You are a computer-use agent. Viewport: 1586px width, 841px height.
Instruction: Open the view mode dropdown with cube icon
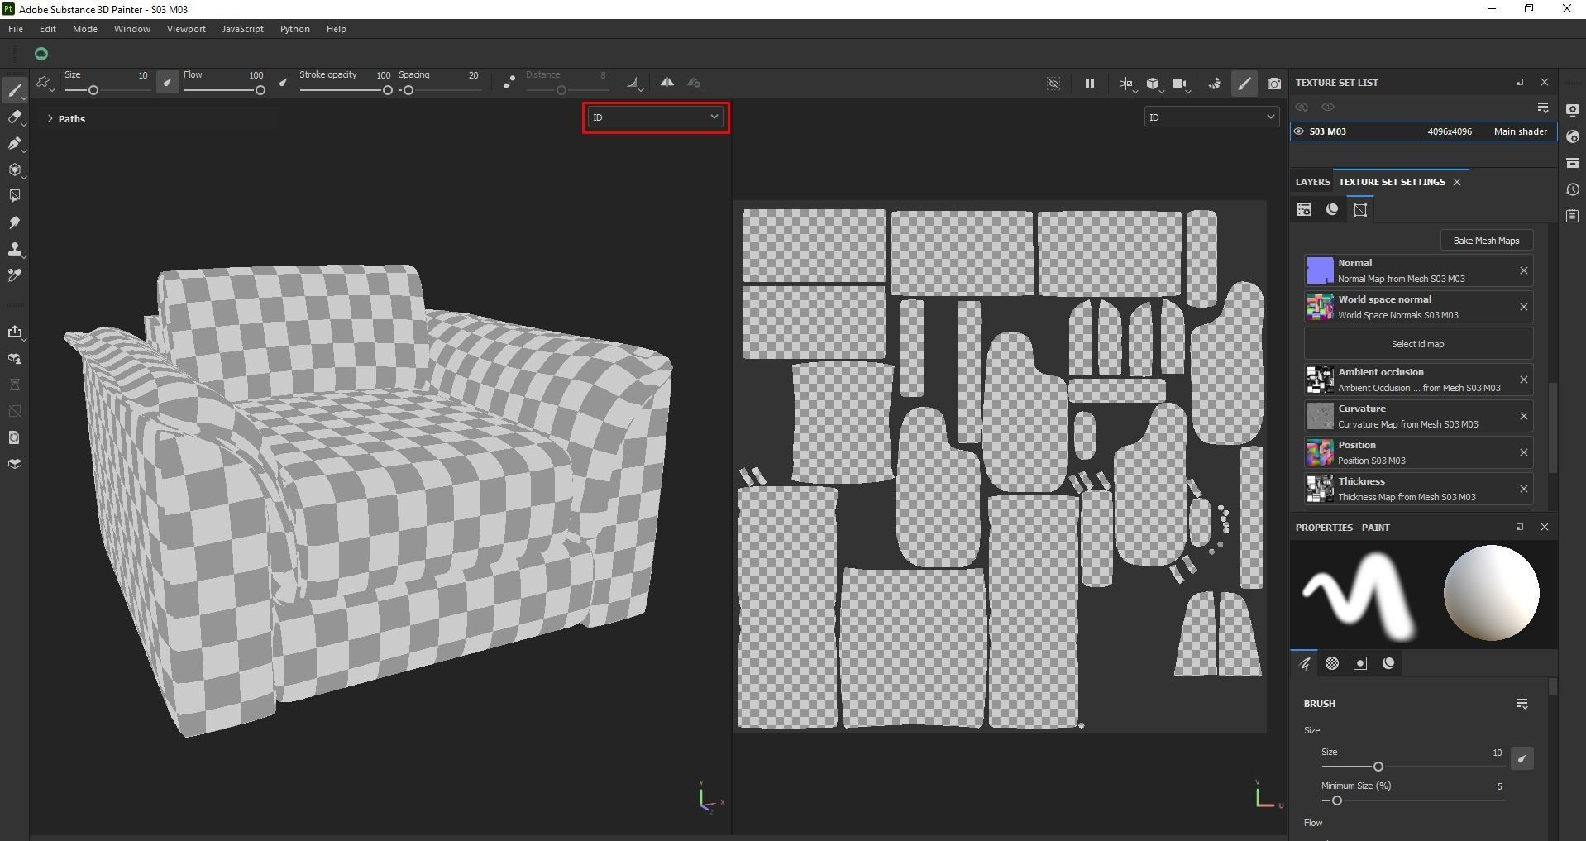(x=1154, y=84)
